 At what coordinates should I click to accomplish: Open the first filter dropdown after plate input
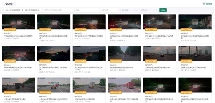click(x=87, y=10)
